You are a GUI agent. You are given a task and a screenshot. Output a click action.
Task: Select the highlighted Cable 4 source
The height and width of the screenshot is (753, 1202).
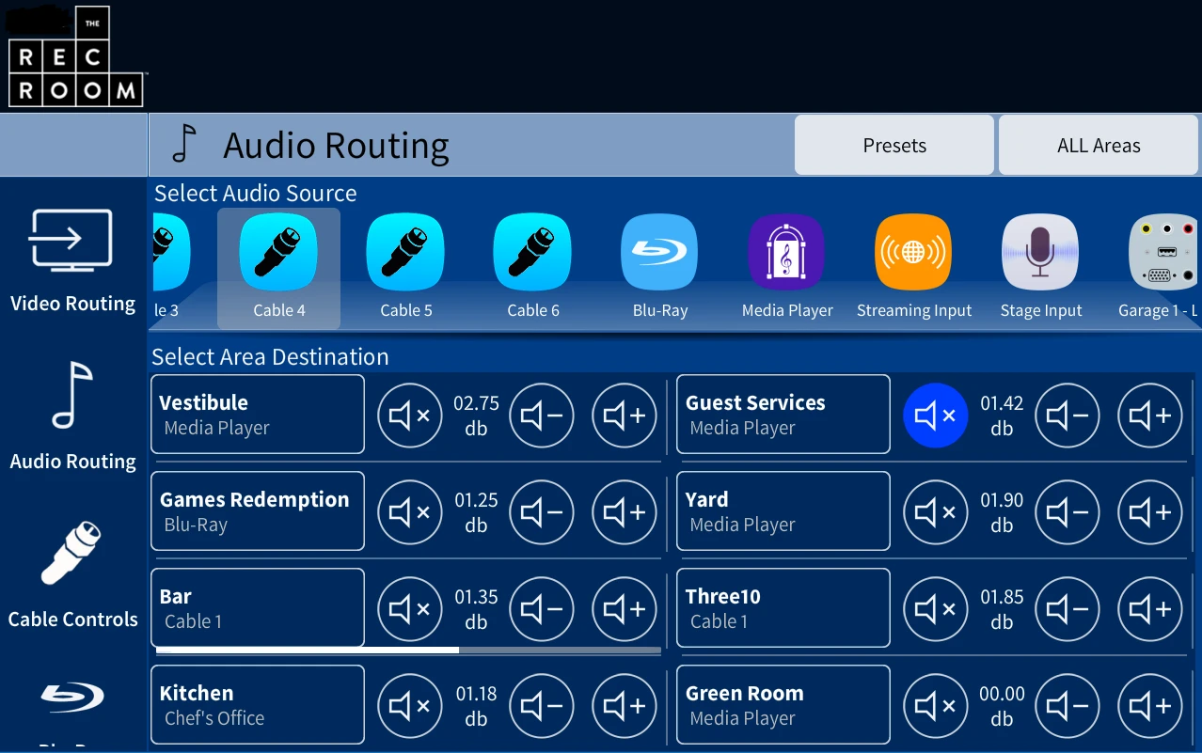coord(278,252)
